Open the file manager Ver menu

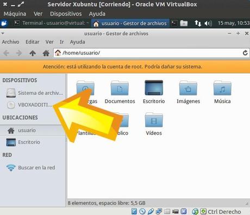(x=49, y=42)
